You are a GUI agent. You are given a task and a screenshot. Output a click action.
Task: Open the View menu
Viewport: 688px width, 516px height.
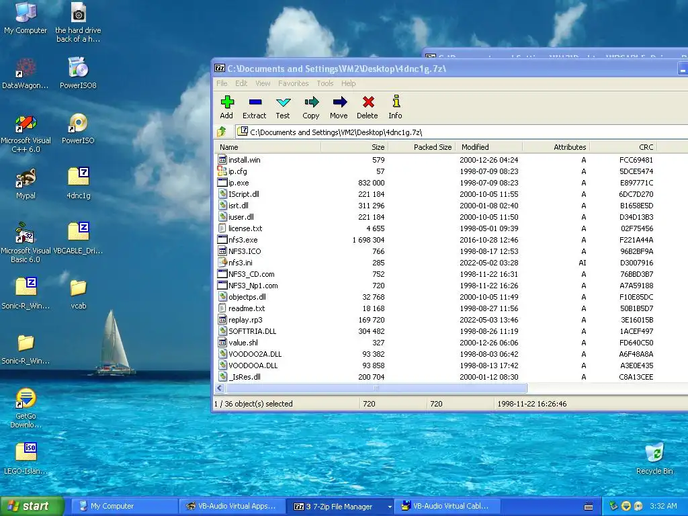click(x=263, y=83)
